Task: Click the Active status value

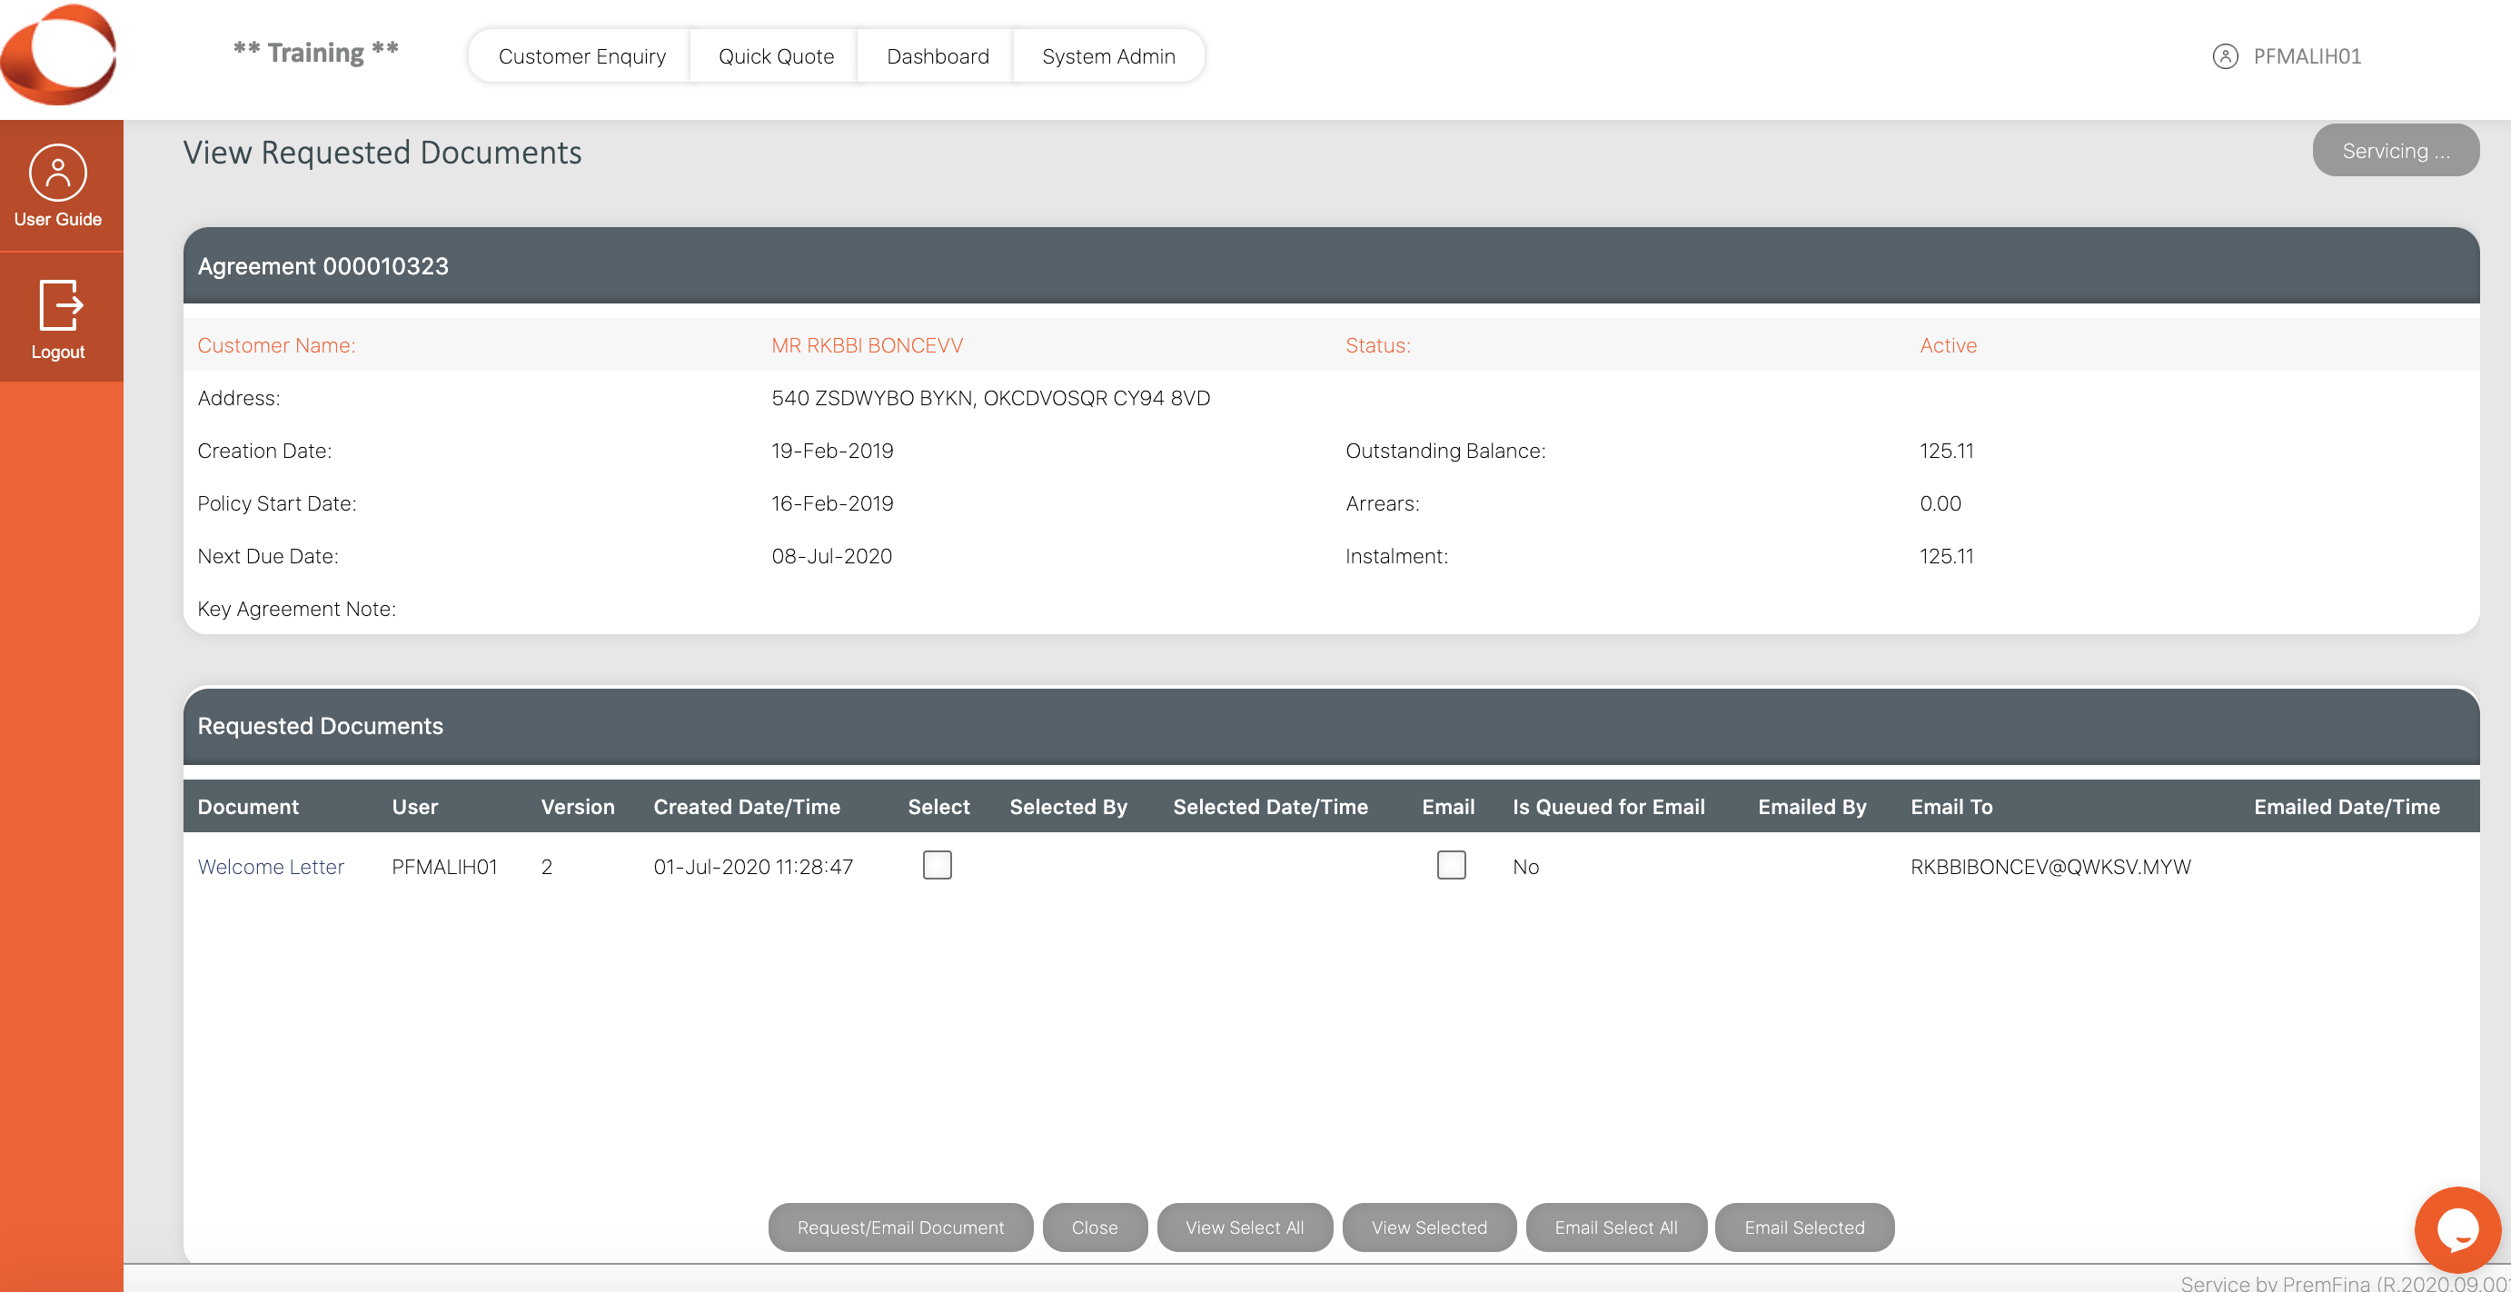Action: click(x=1948, y=345)
